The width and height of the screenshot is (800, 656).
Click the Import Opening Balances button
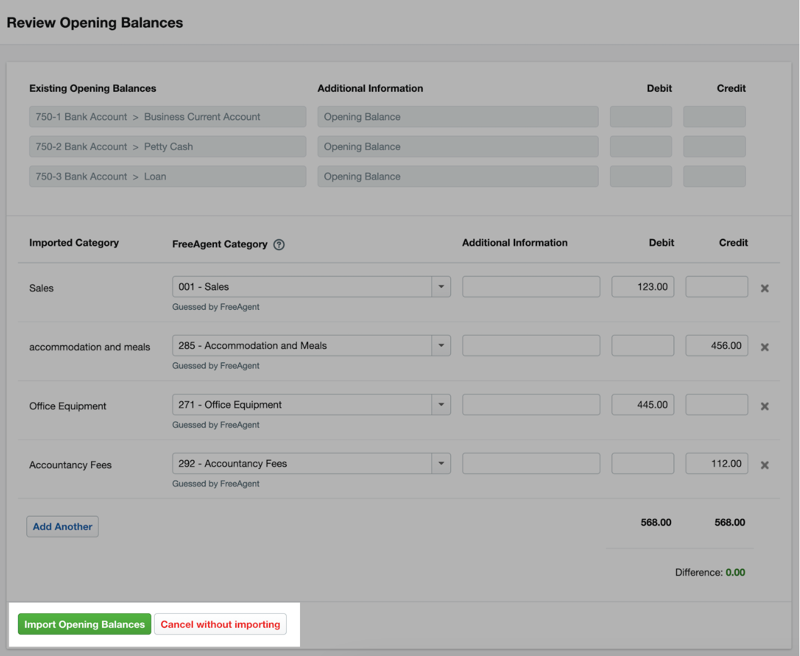pos(84,624)
